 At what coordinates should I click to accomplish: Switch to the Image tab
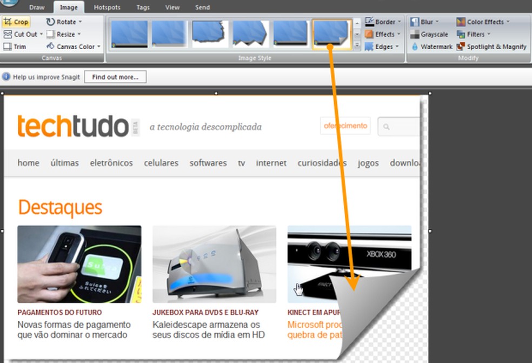click(x=69, y=7)
